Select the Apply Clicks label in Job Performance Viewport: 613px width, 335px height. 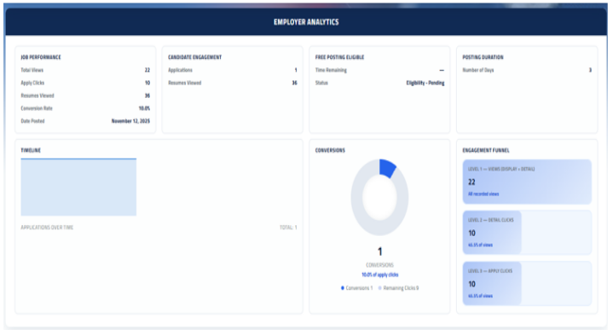coord(32,83)
